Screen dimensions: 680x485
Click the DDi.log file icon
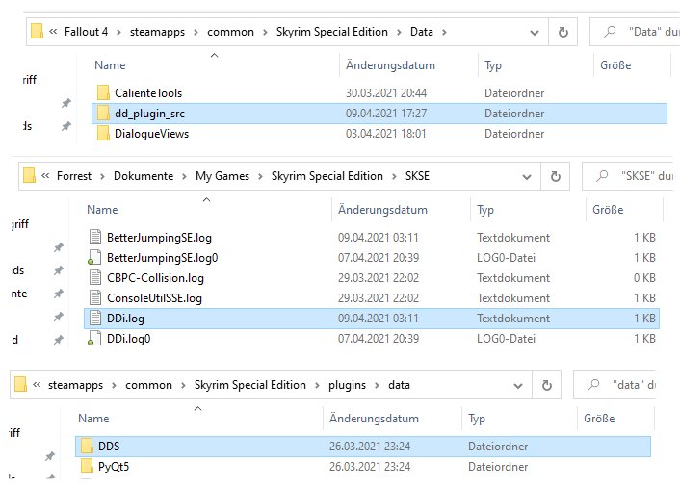(x=95, y=319)
